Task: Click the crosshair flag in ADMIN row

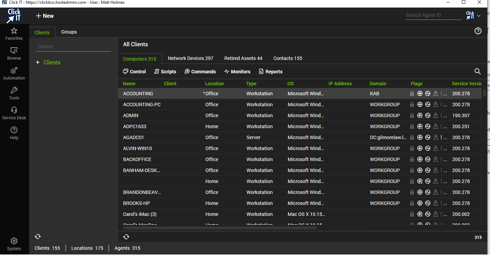Action: [x=420, y=115]
